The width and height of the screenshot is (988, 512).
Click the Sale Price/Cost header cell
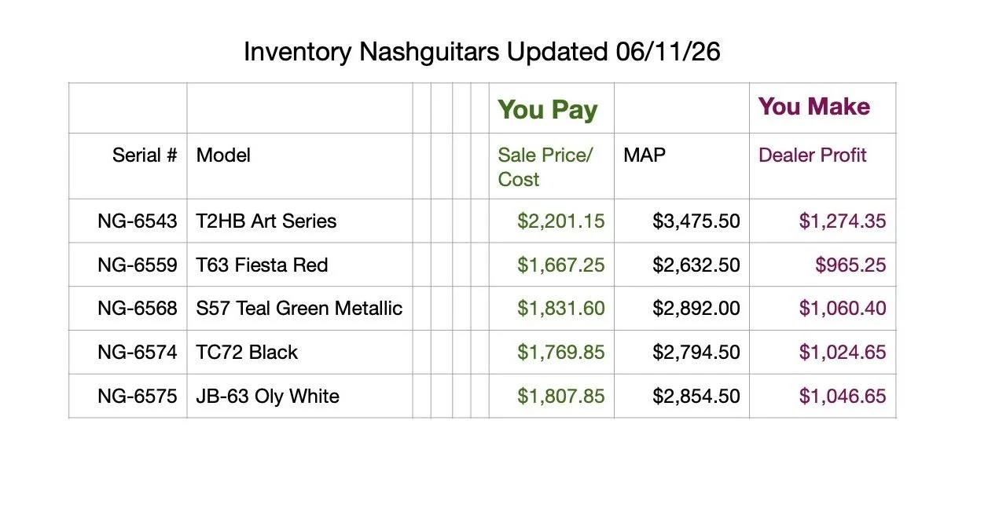point(552,166)
